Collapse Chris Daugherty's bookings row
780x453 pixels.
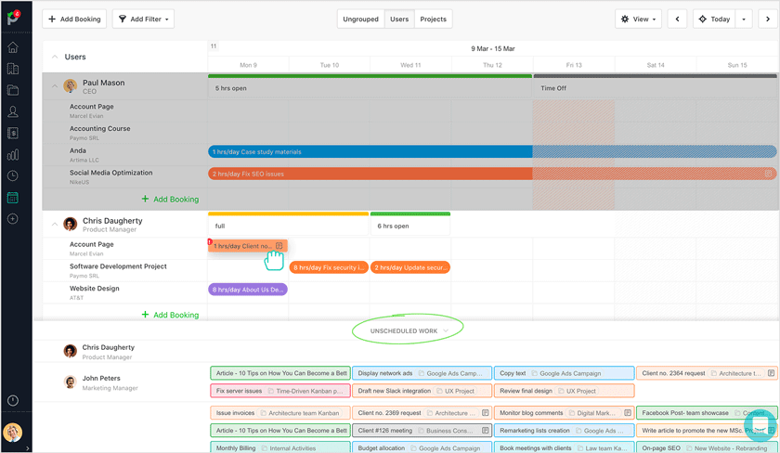[x=55, y=225]
